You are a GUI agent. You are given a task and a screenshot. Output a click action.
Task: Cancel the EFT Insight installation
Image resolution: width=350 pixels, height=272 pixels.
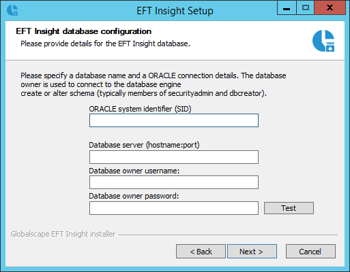310,252
